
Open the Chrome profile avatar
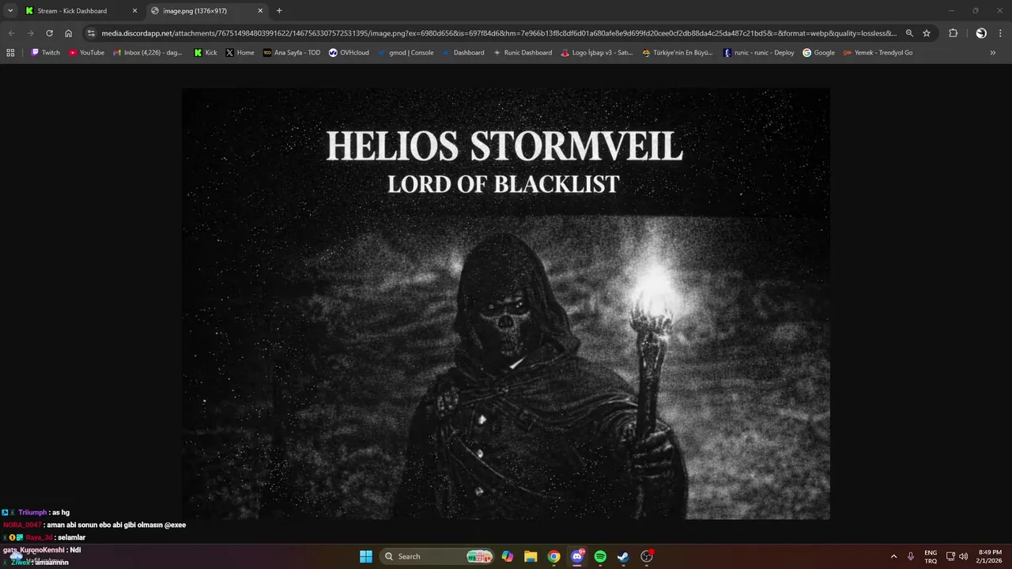[x=981, y=33]
